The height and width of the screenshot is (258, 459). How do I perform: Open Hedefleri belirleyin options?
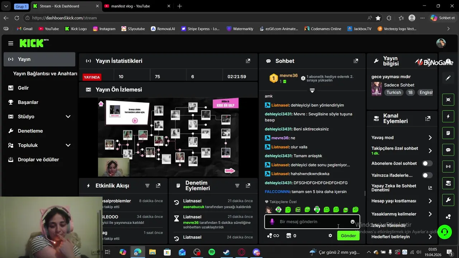click(x=402, y=237)
